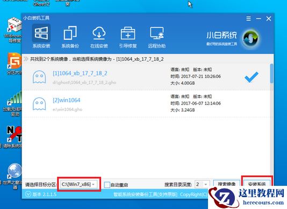Click the 小白装机工具 window title
Screen dimensions: 287x209
pos(36,18)
